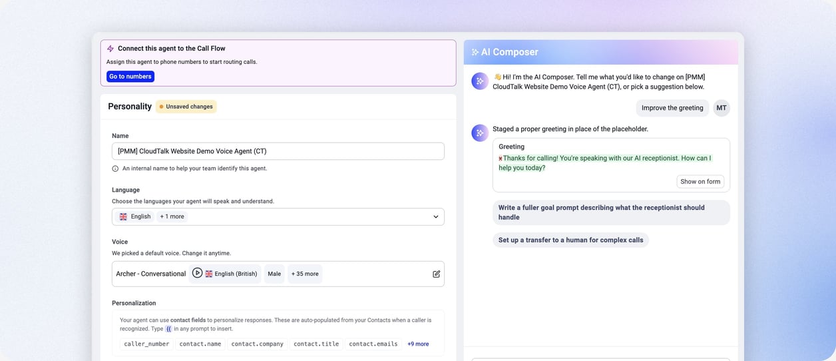Click the MT user avatar
This screenshot has width=836, height=361.
pyautogui.click(x=722, y=108)
